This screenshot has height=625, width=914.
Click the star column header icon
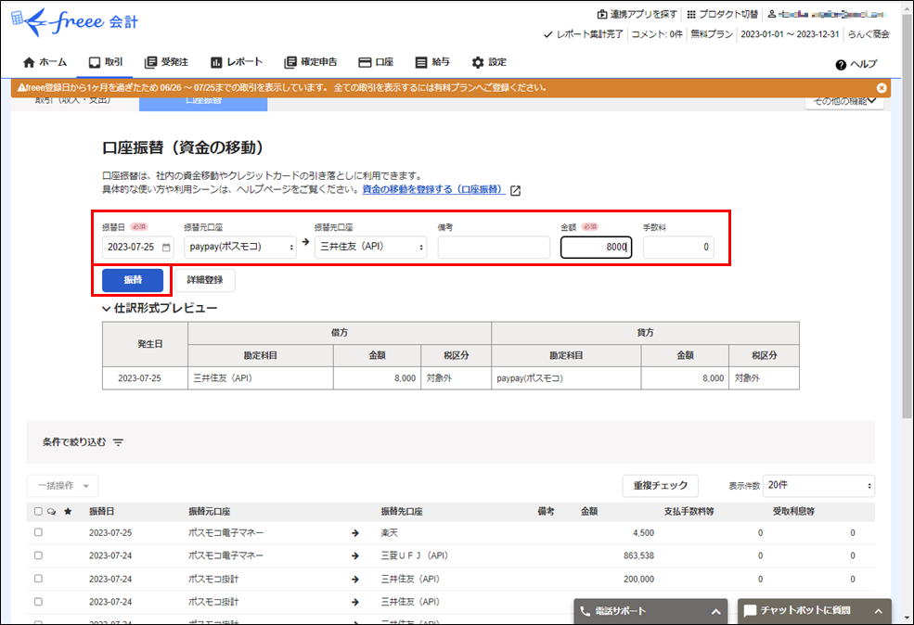tap(68, 512)
